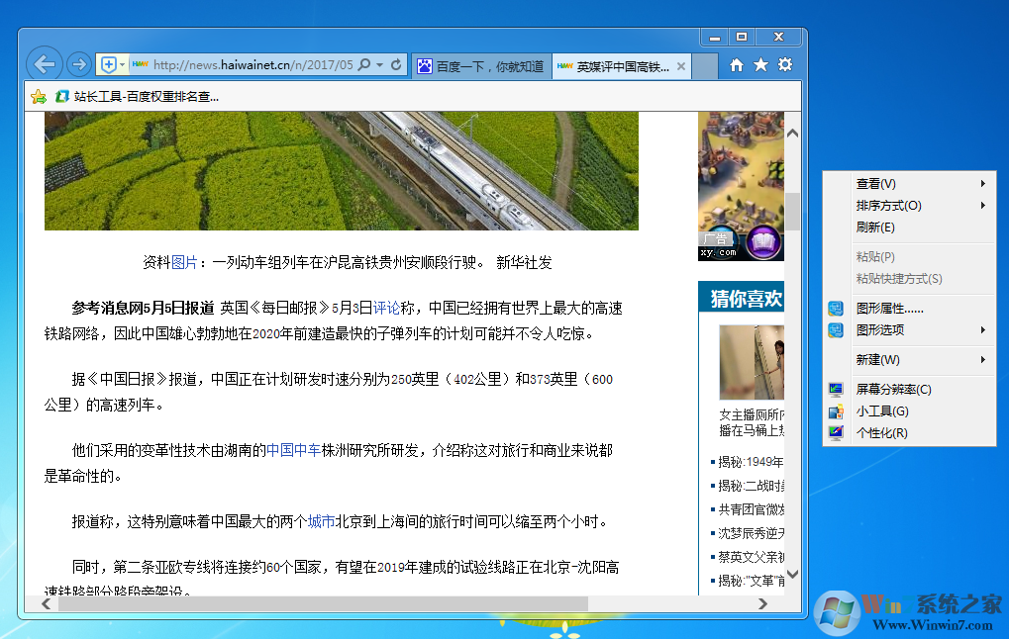Image resolution: width=1009 pixels, height=639 pixels.
Task: Click the 图形属性 (Graphics Properties) icon
Action: point(835,309)
